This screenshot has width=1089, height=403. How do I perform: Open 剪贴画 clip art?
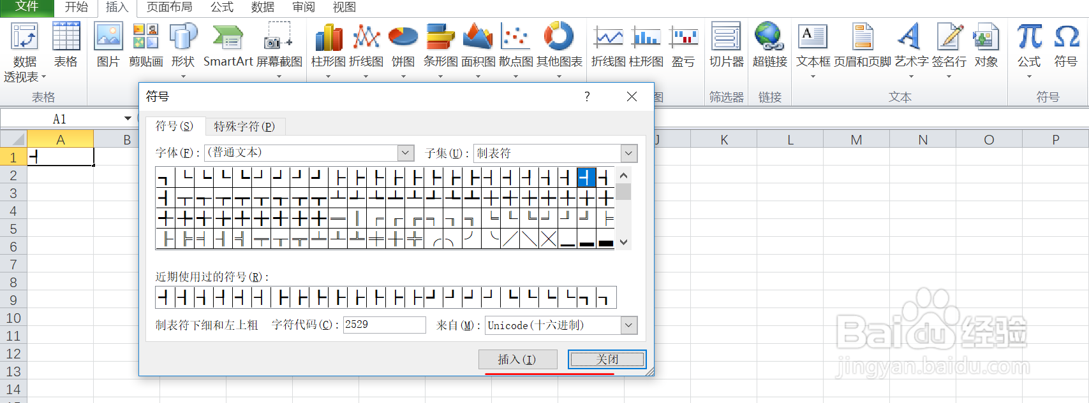(145, 45)
